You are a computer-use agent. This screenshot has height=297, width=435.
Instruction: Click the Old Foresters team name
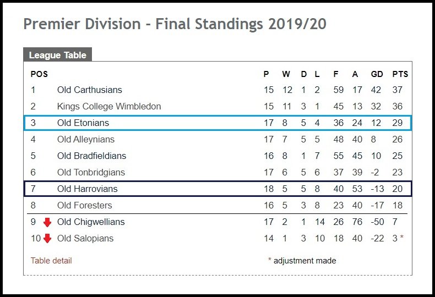(85, 205)
